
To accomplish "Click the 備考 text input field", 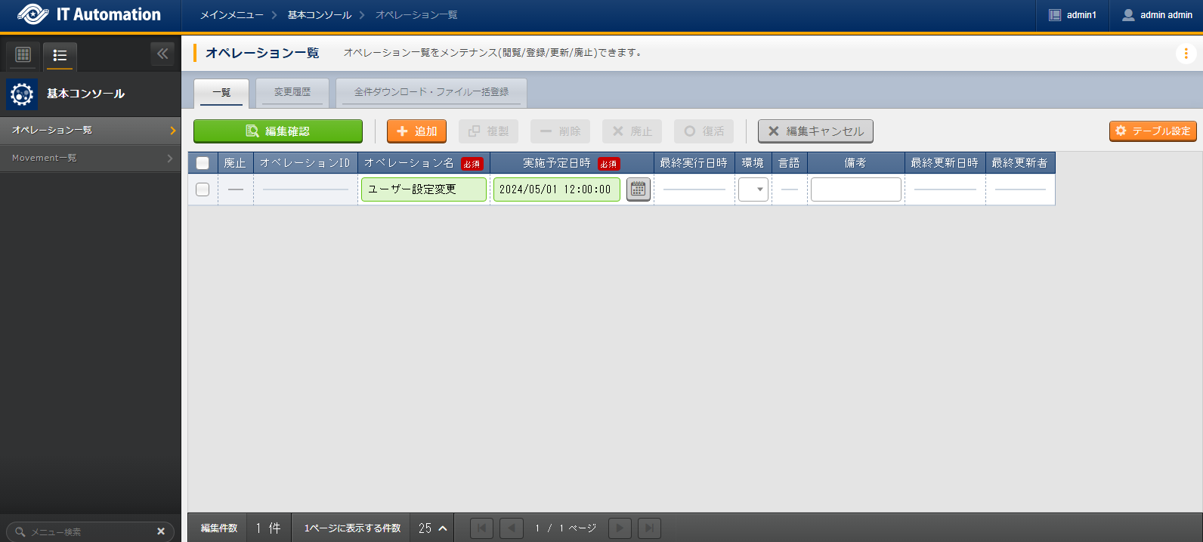I will coord(855,189).
